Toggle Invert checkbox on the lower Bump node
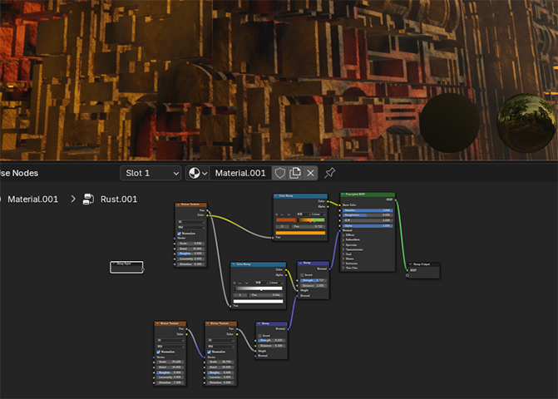 (261, 335)
